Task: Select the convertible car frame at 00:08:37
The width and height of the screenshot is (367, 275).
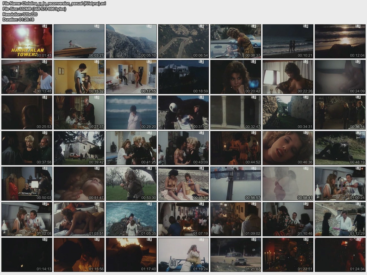Action: click(236, 41)
